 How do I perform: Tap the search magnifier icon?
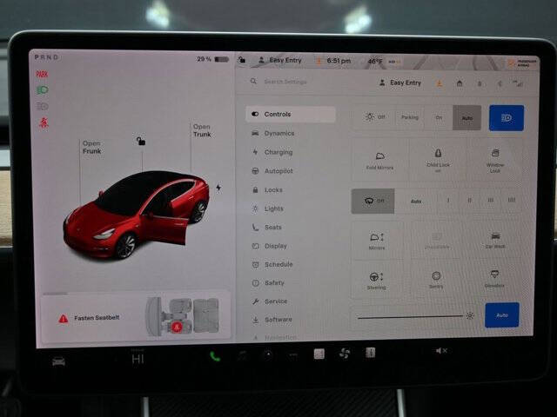(253, 81)
